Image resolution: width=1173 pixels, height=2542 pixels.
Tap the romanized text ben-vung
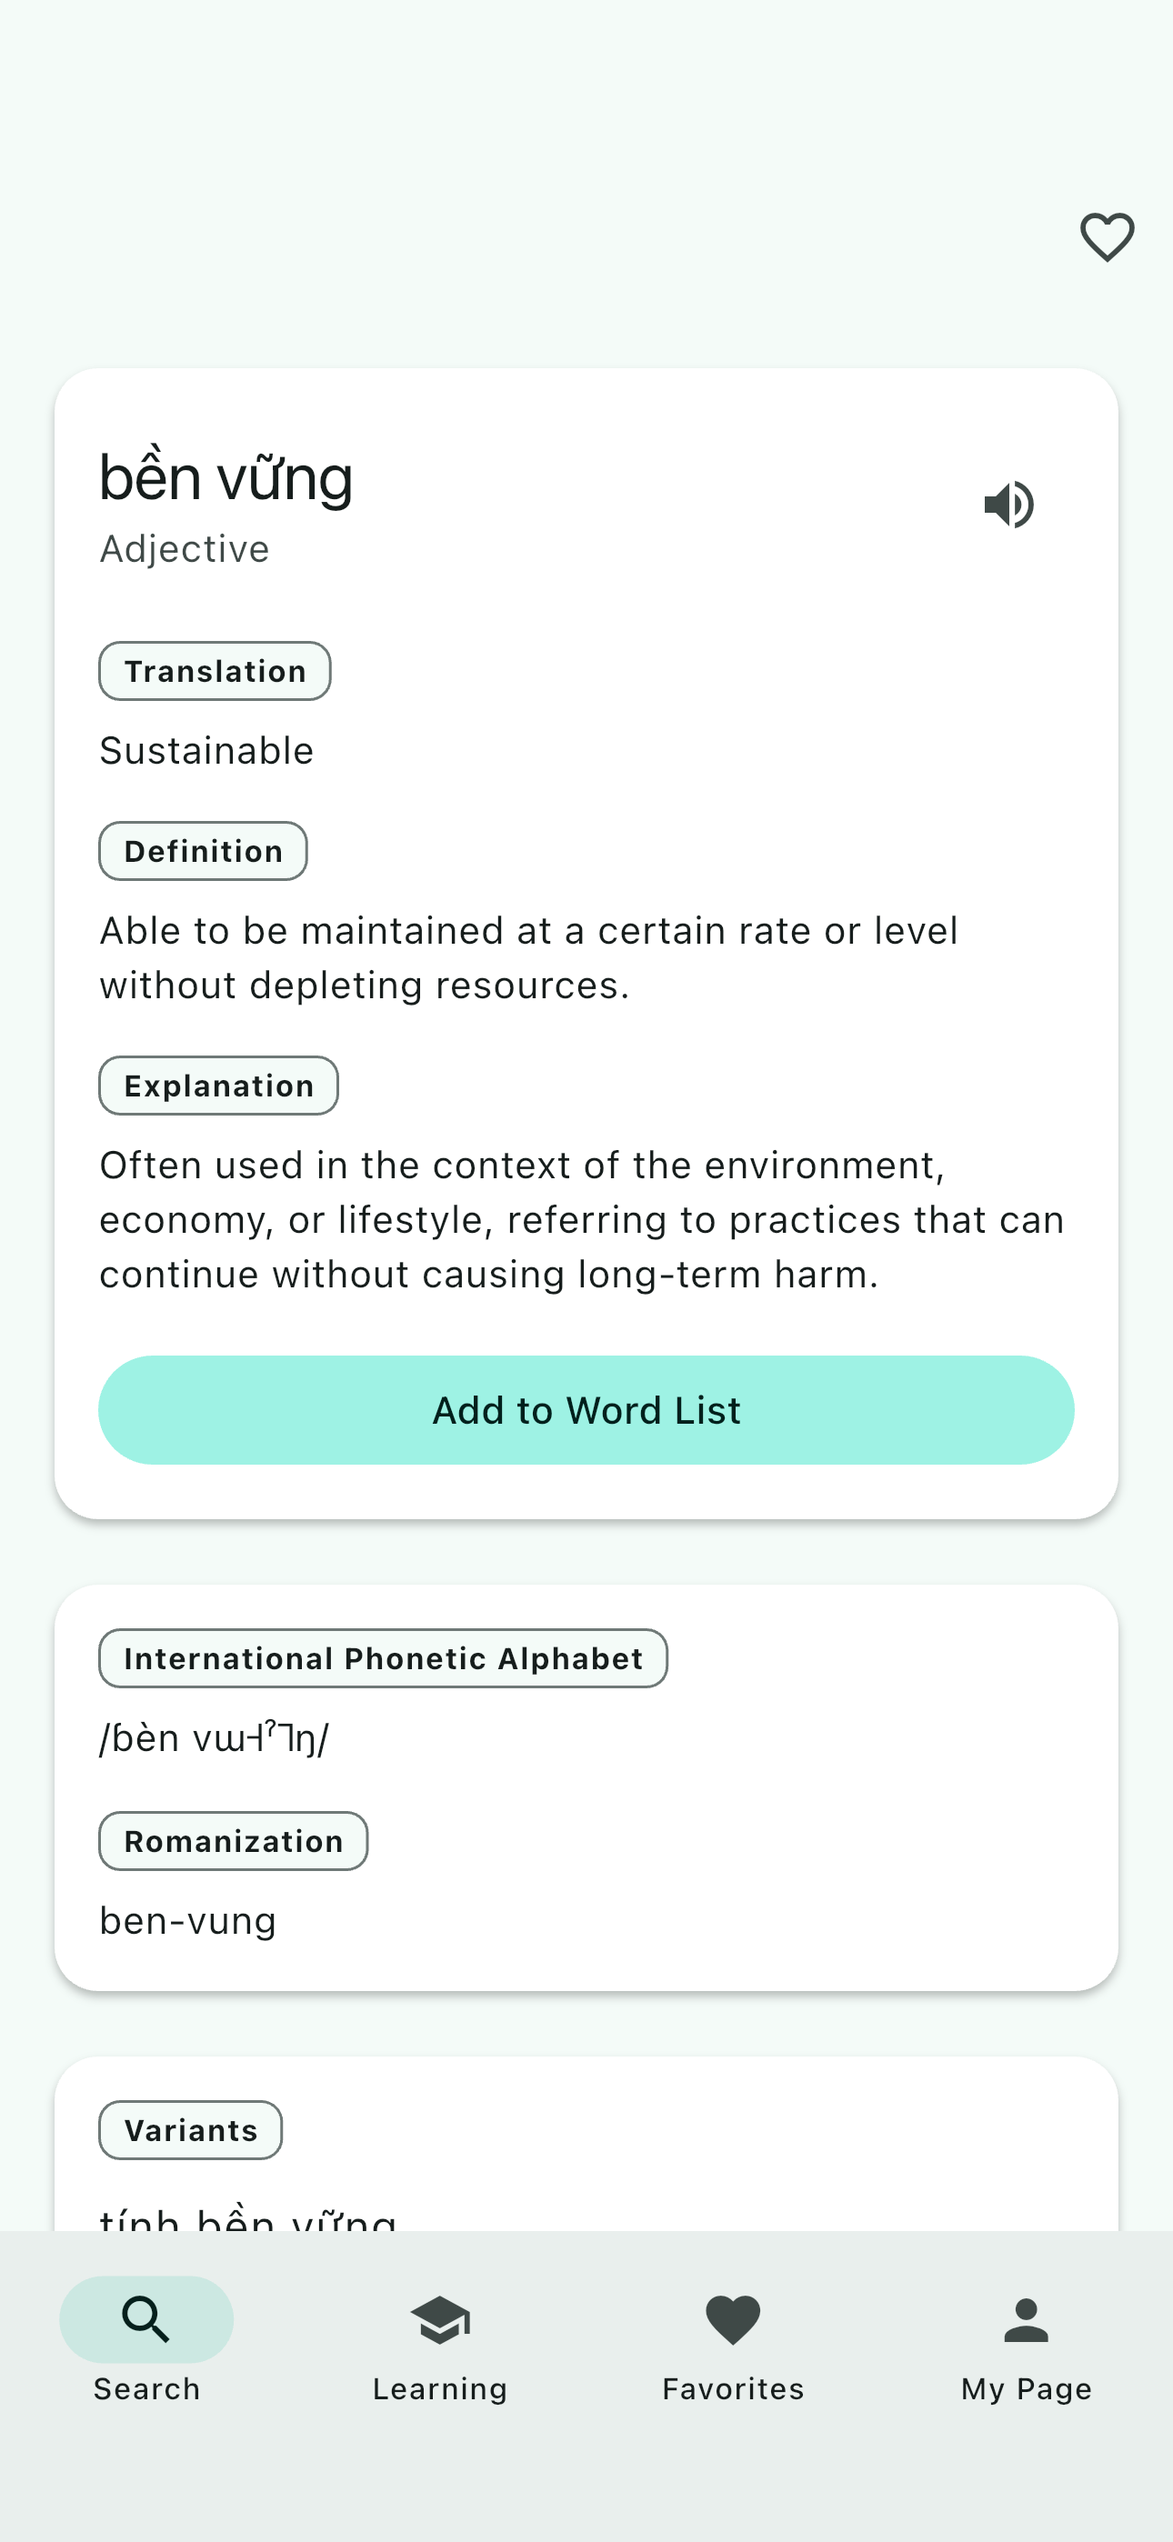point(187,1920)
